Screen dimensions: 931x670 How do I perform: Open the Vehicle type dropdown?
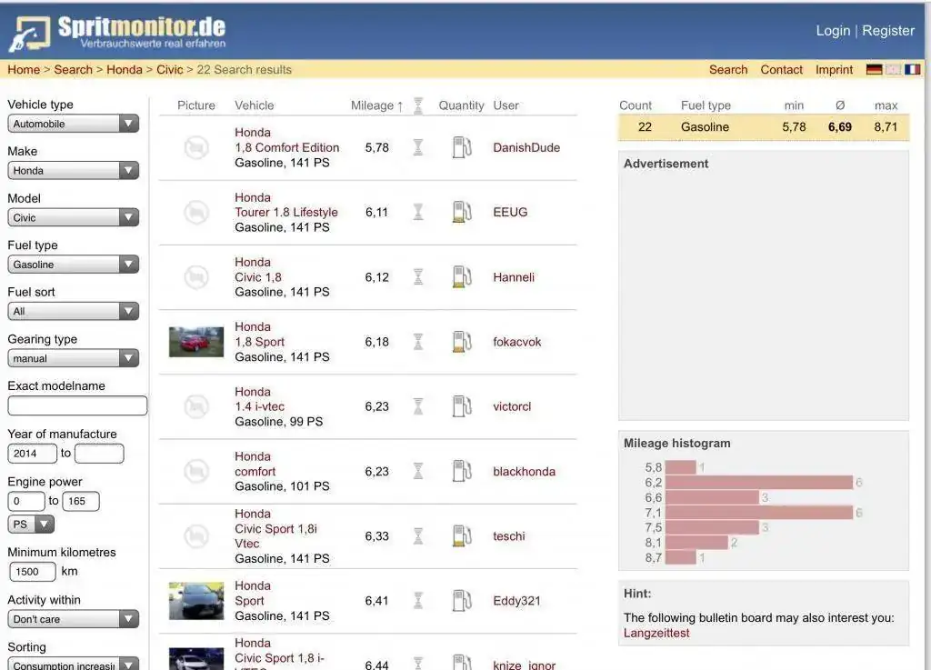pyautogui.click(x=73, y=124)
